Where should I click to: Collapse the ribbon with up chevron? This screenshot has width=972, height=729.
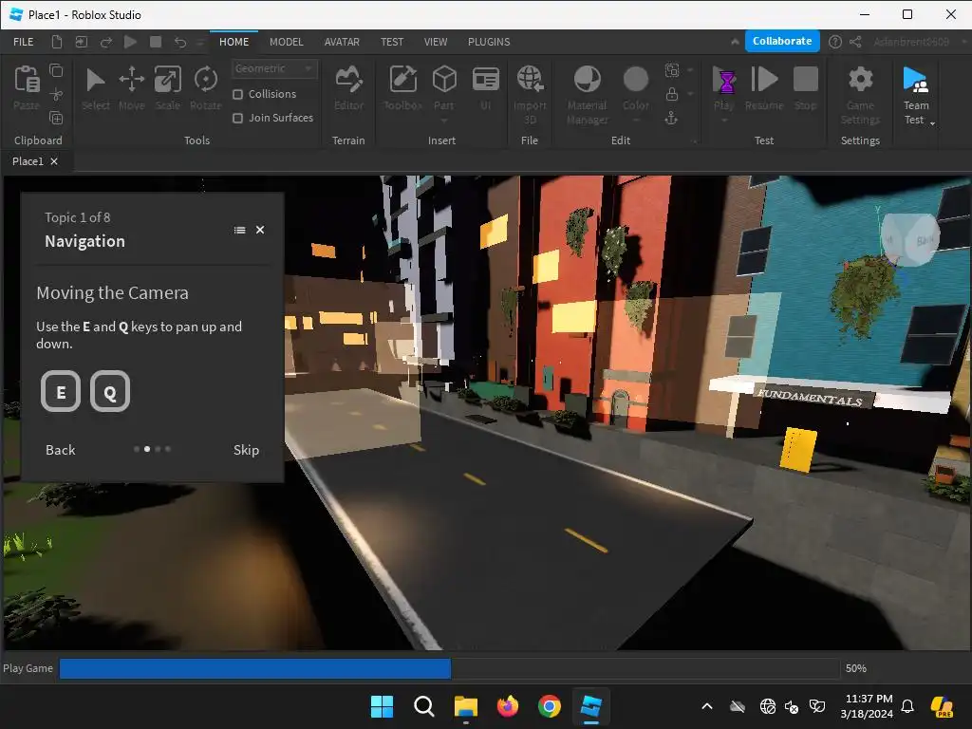[x=735, y=42]
